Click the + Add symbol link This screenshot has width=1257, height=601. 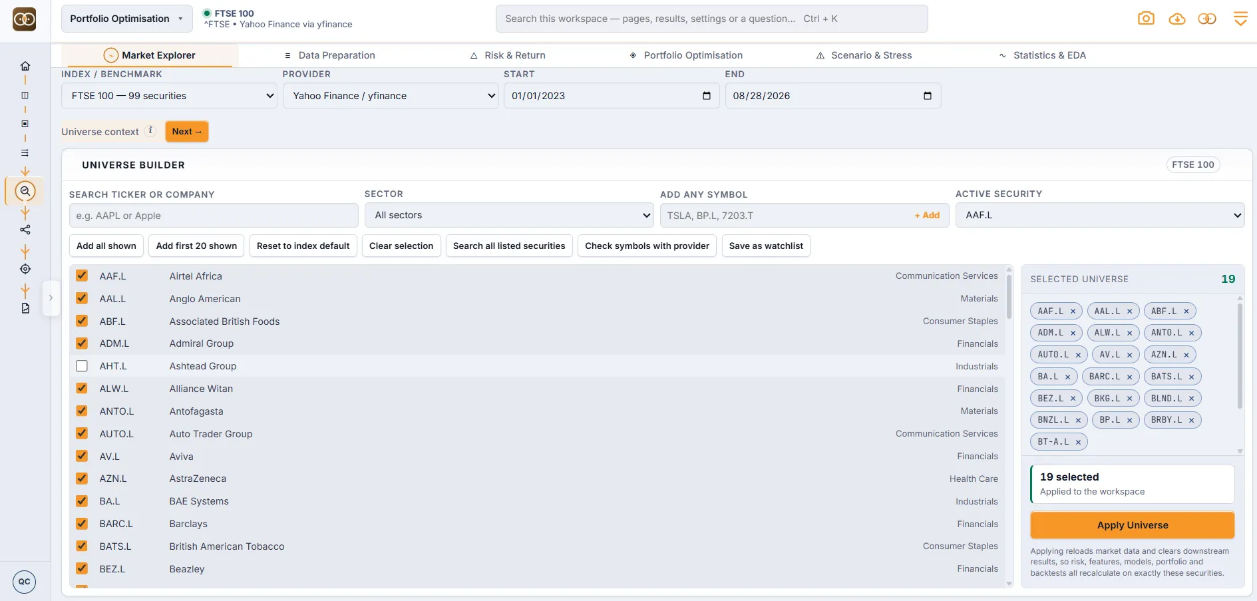927,215
